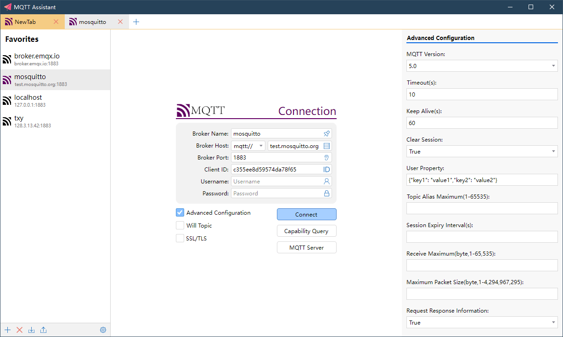Enable the Will Topic checkbox
This screenshot has width=563, height=337.
(x=180, y=226)
